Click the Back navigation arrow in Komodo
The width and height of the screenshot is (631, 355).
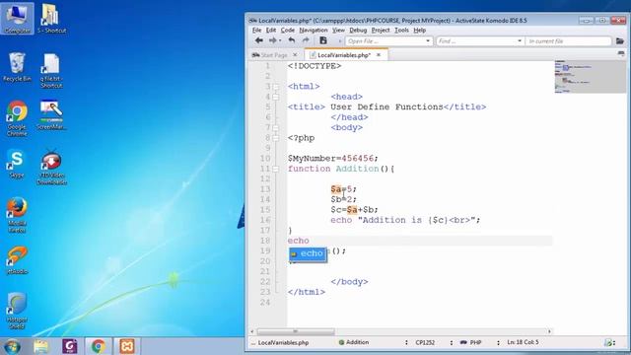(x=258, y=40)
